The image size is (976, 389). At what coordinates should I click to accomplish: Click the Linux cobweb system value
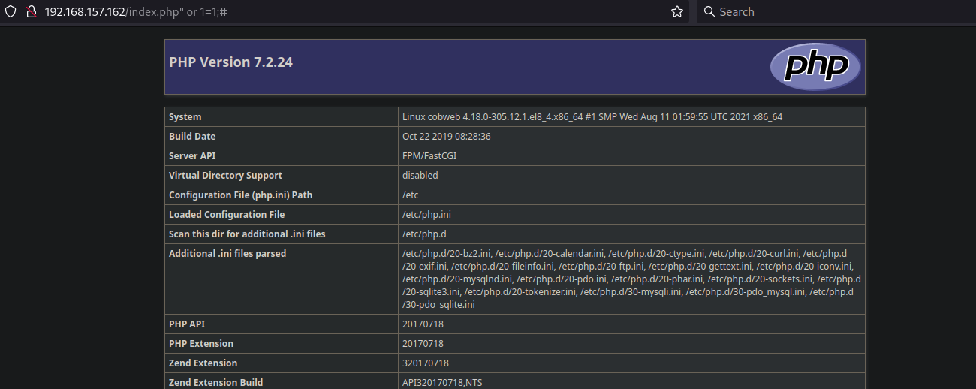[x=592, y=117]
